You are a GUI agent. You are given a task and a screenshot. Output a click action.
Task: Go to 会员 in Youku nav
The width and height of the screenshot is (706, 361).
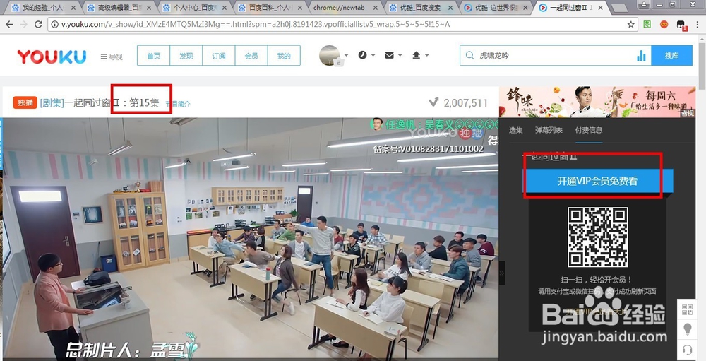(x=251, y=55)
